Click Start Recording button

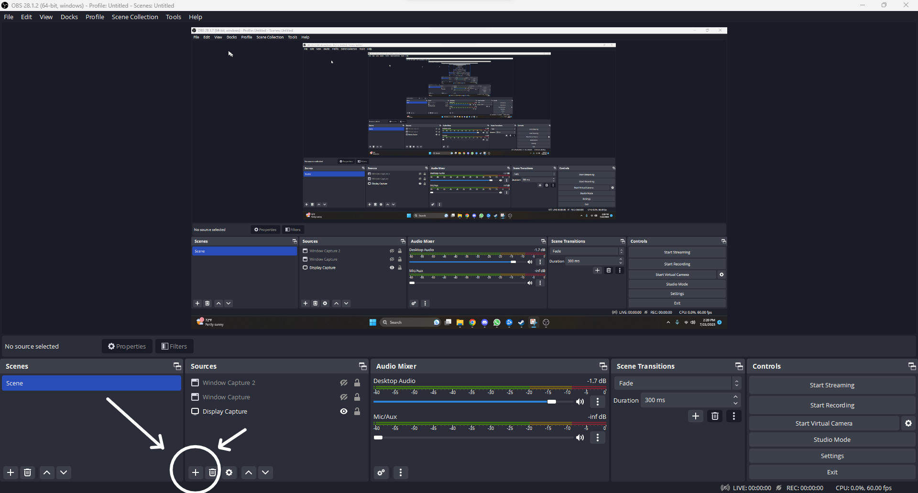coord(832,405)
